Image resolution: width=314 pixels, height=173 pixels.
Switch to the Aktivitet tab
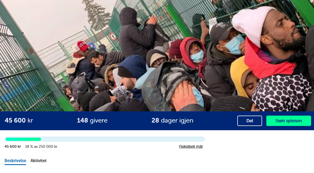[38, 161]
